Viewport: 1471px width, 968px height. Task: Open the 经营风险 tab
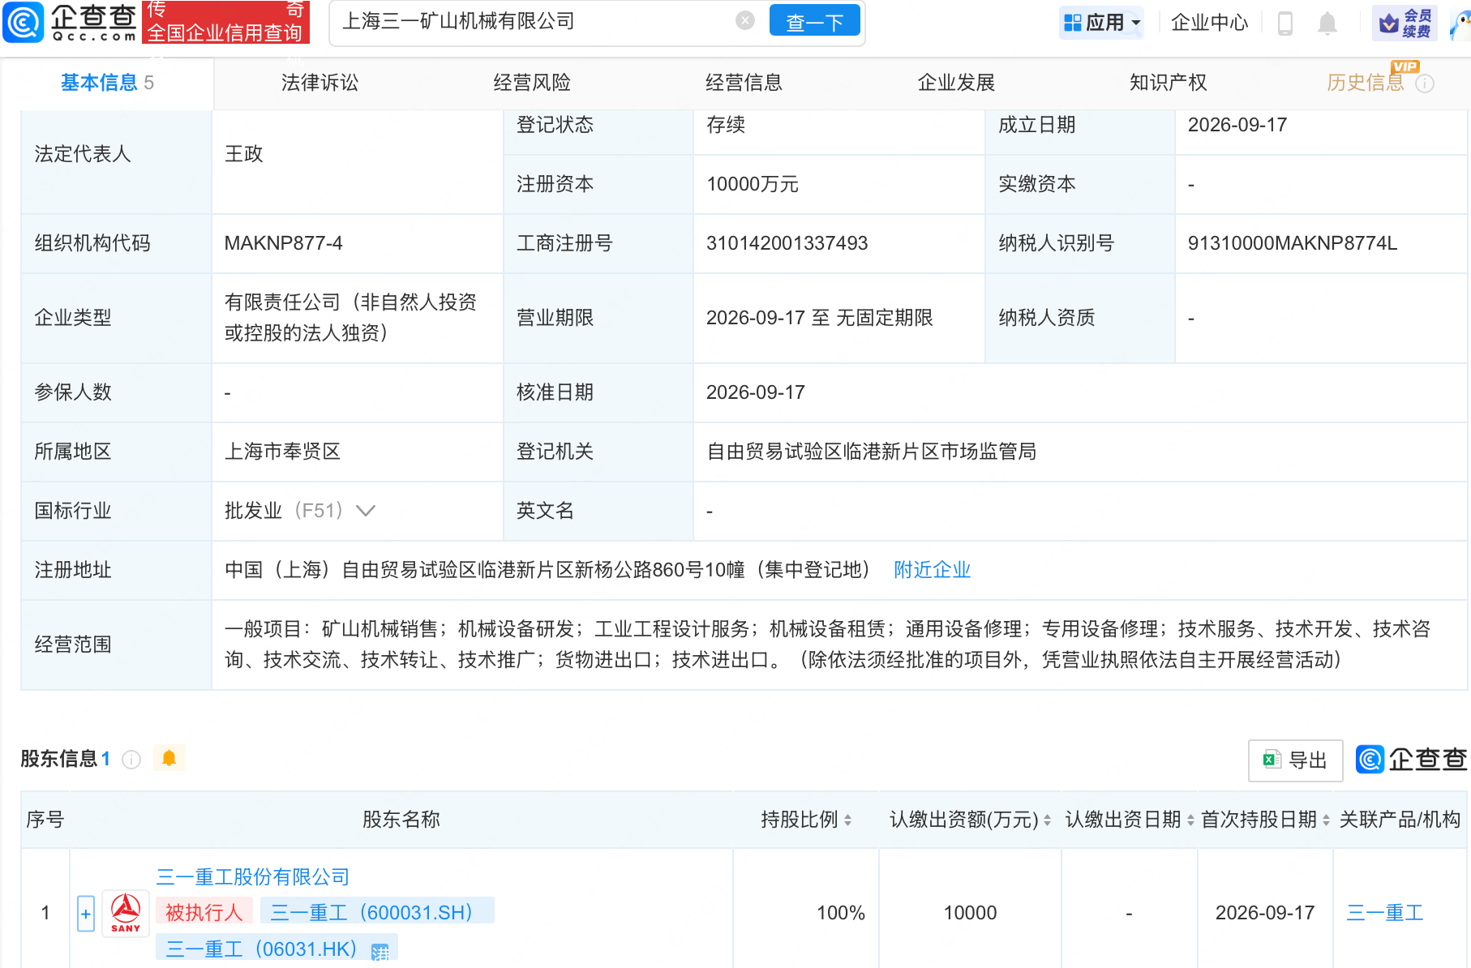pos(532,83)
